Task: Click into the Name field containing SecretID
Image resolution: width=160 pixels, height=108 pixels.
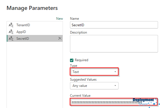Action: click(x=114, y=25)
